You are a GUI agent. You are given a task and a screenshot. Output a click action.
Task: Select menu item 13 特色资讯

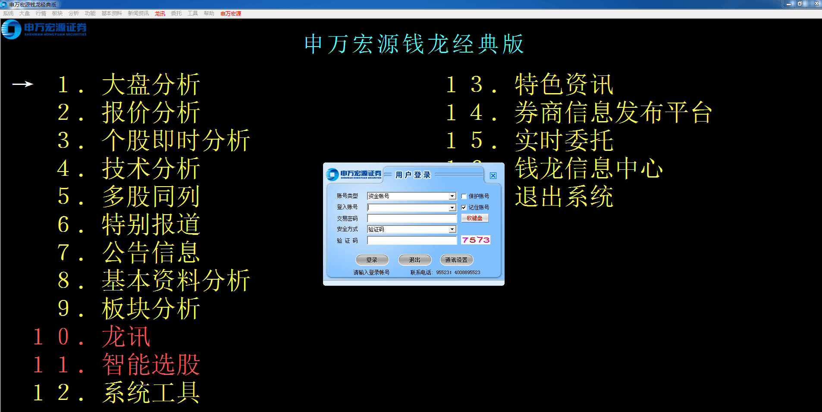point(530,84)
